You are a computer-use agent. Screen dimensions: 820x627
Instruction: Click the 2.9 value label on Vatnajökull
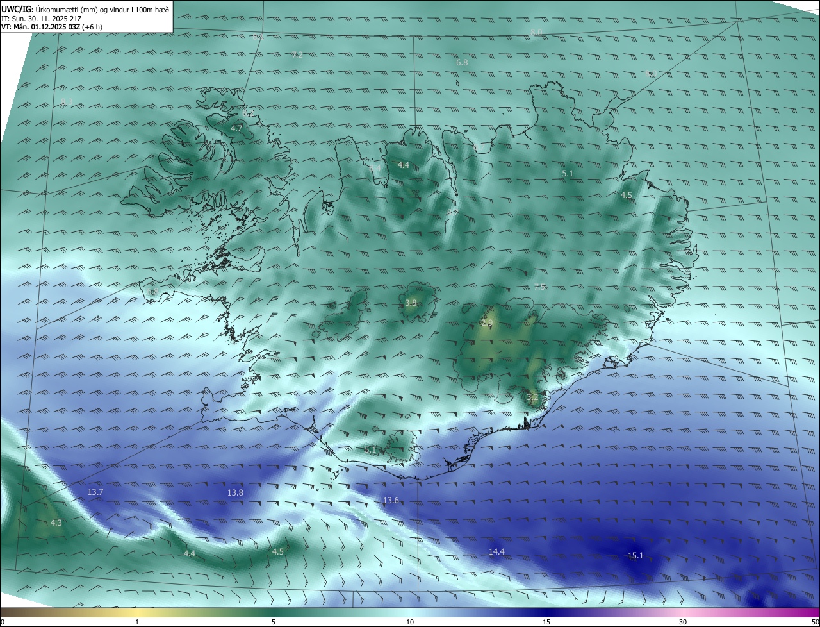point(487,323)
